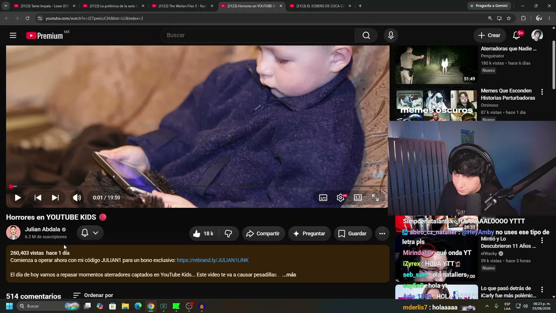Viewport: 556px width, 313px height.
Task: Close the Horrores en YOUTUBE KIDS tab
Action: click(281, 6)
